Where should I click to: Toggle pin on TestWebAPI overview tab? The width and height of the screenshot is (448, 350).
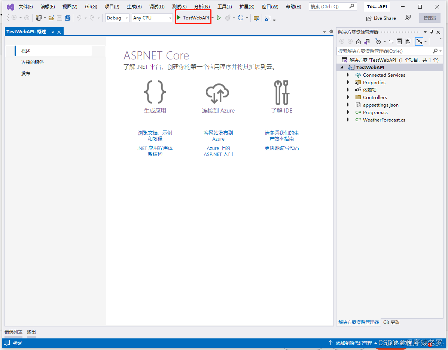tap(52, 32)
